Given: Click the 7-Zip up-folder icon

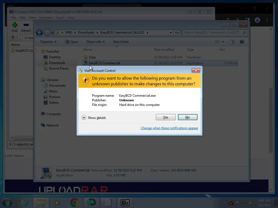Looking at the screenshot, I should 12,37.
